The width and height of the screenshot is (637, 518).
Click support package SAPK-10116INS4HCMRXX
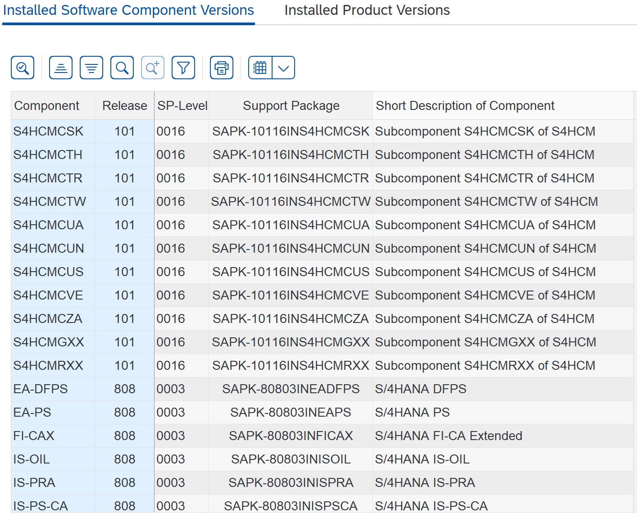(x=291, y=365)
